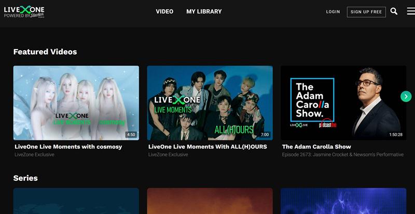This screenshot has height=214, width=415.
Task: Click the 4:50 duration badge
Action: point(131,135)
